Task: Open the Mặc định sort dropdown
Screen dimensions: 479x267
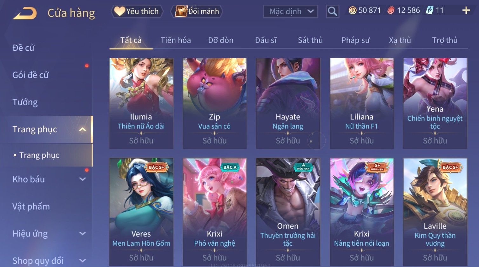Action: (x=290, y=11)
